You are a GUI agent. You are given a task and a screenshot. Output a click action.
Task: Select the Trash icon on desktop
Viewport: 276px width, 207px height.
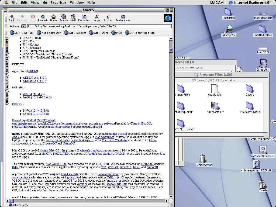point(263,186)
